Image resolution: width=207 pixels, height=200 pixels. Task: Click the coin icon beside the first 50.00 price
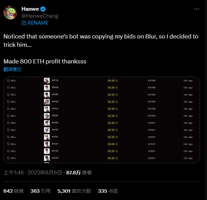coord(117,81)
